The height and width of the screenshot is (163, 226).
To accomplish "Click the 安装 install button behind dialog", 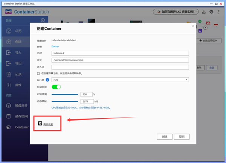I will [x=212, y=68].
